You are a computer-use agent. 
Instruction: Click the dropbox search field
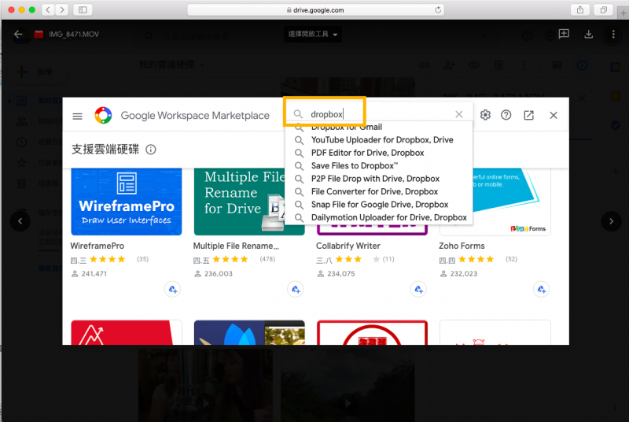[x=377, y=114]
